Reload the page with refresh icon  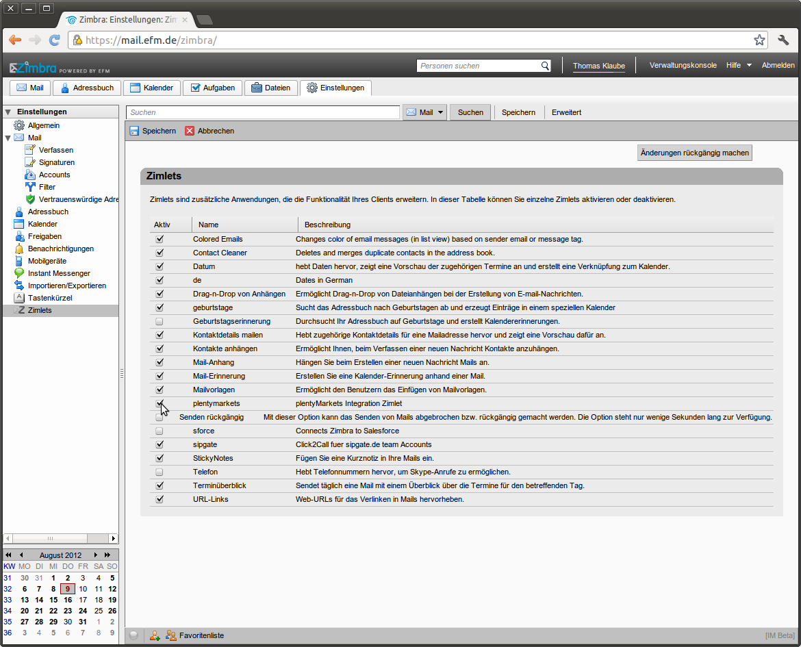pos(55,40)
